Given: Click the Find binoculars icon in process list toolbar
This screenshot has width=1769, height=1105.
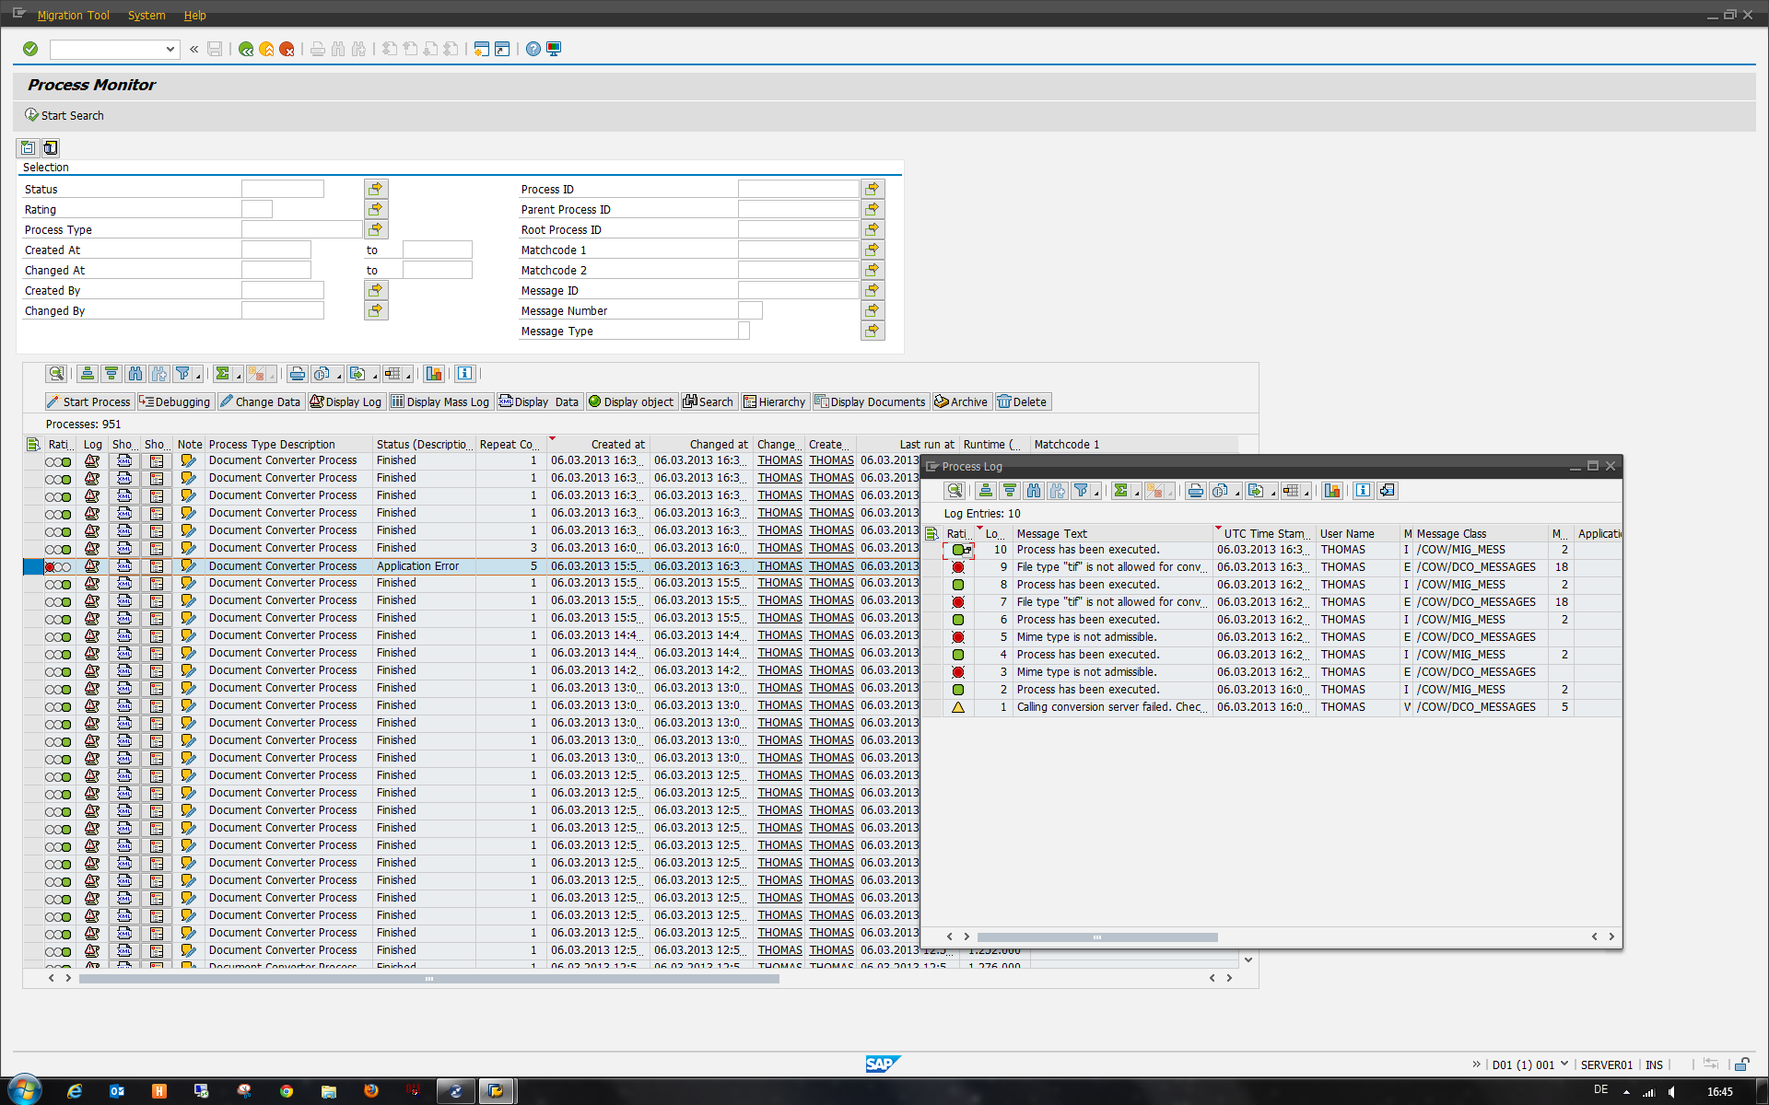Looking at the screenshot, I should [135, 374].
